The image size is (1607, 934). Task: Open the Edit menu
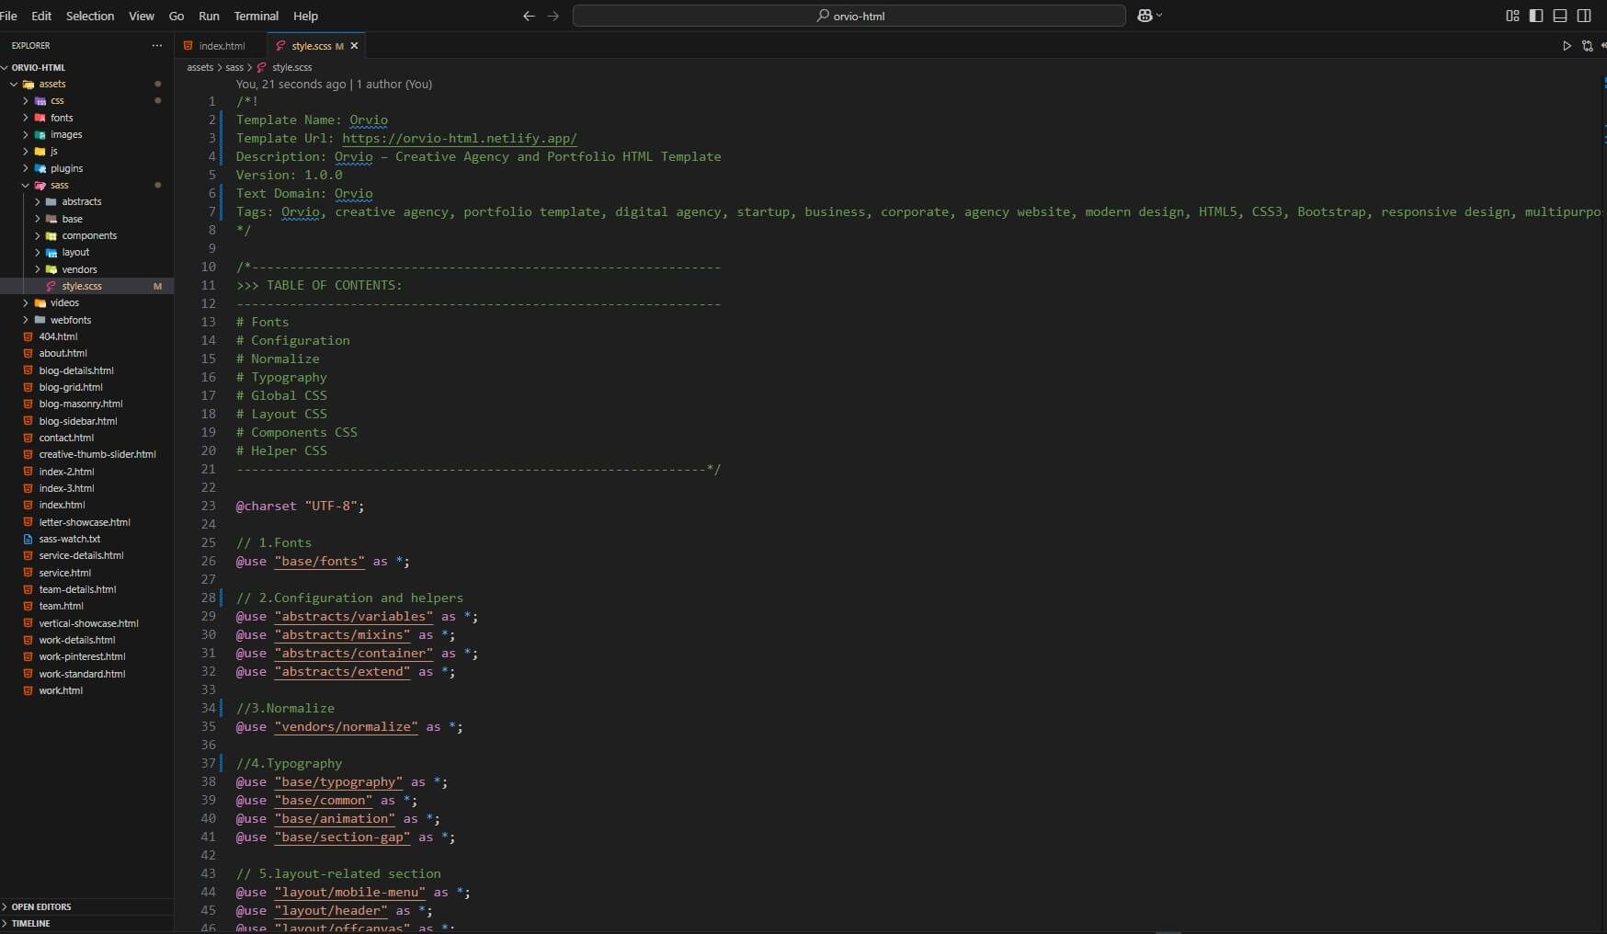pyautogui.click(x=41, y=16)
